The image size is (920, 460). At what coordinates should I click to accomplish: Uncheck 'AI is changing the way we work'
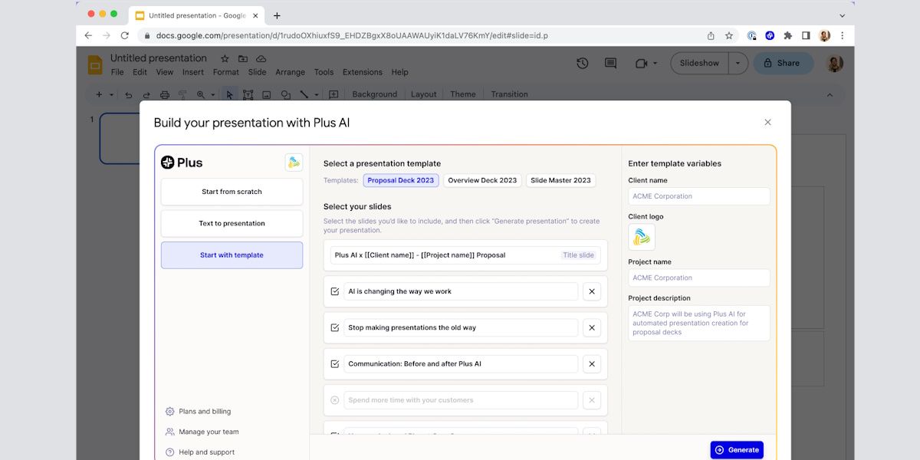click(x=335, y=291)
